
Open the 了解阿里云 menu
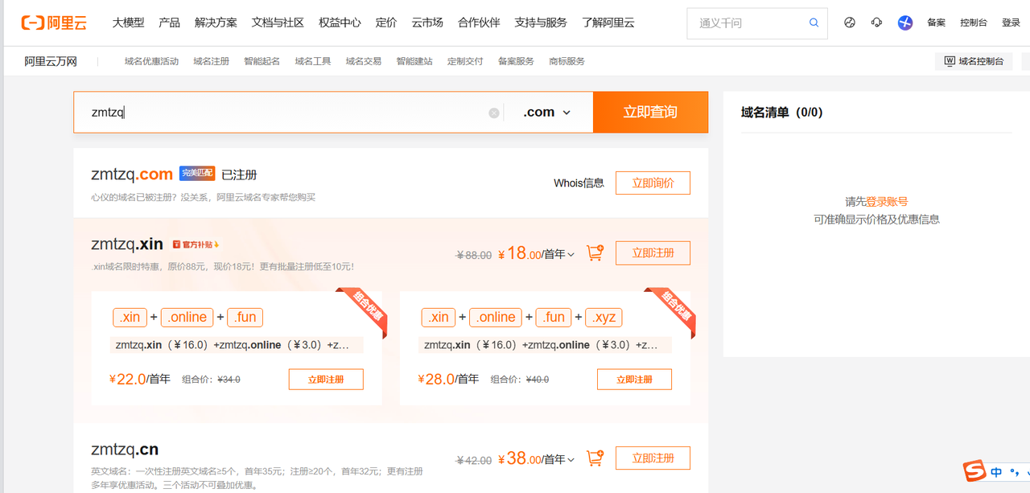(608, 23)
